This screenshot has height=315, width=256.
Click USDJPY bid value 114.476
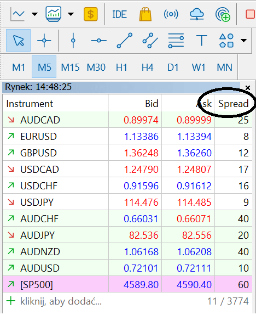[141, 203]
